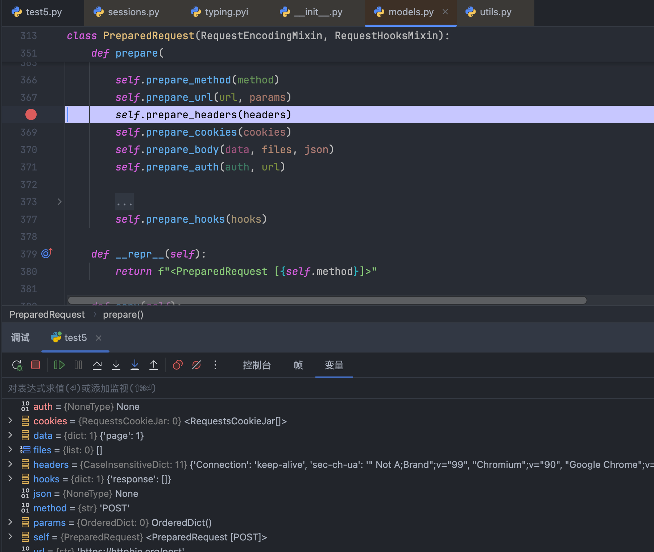
Task: Resume program execution
Action: tap(59, 365)
